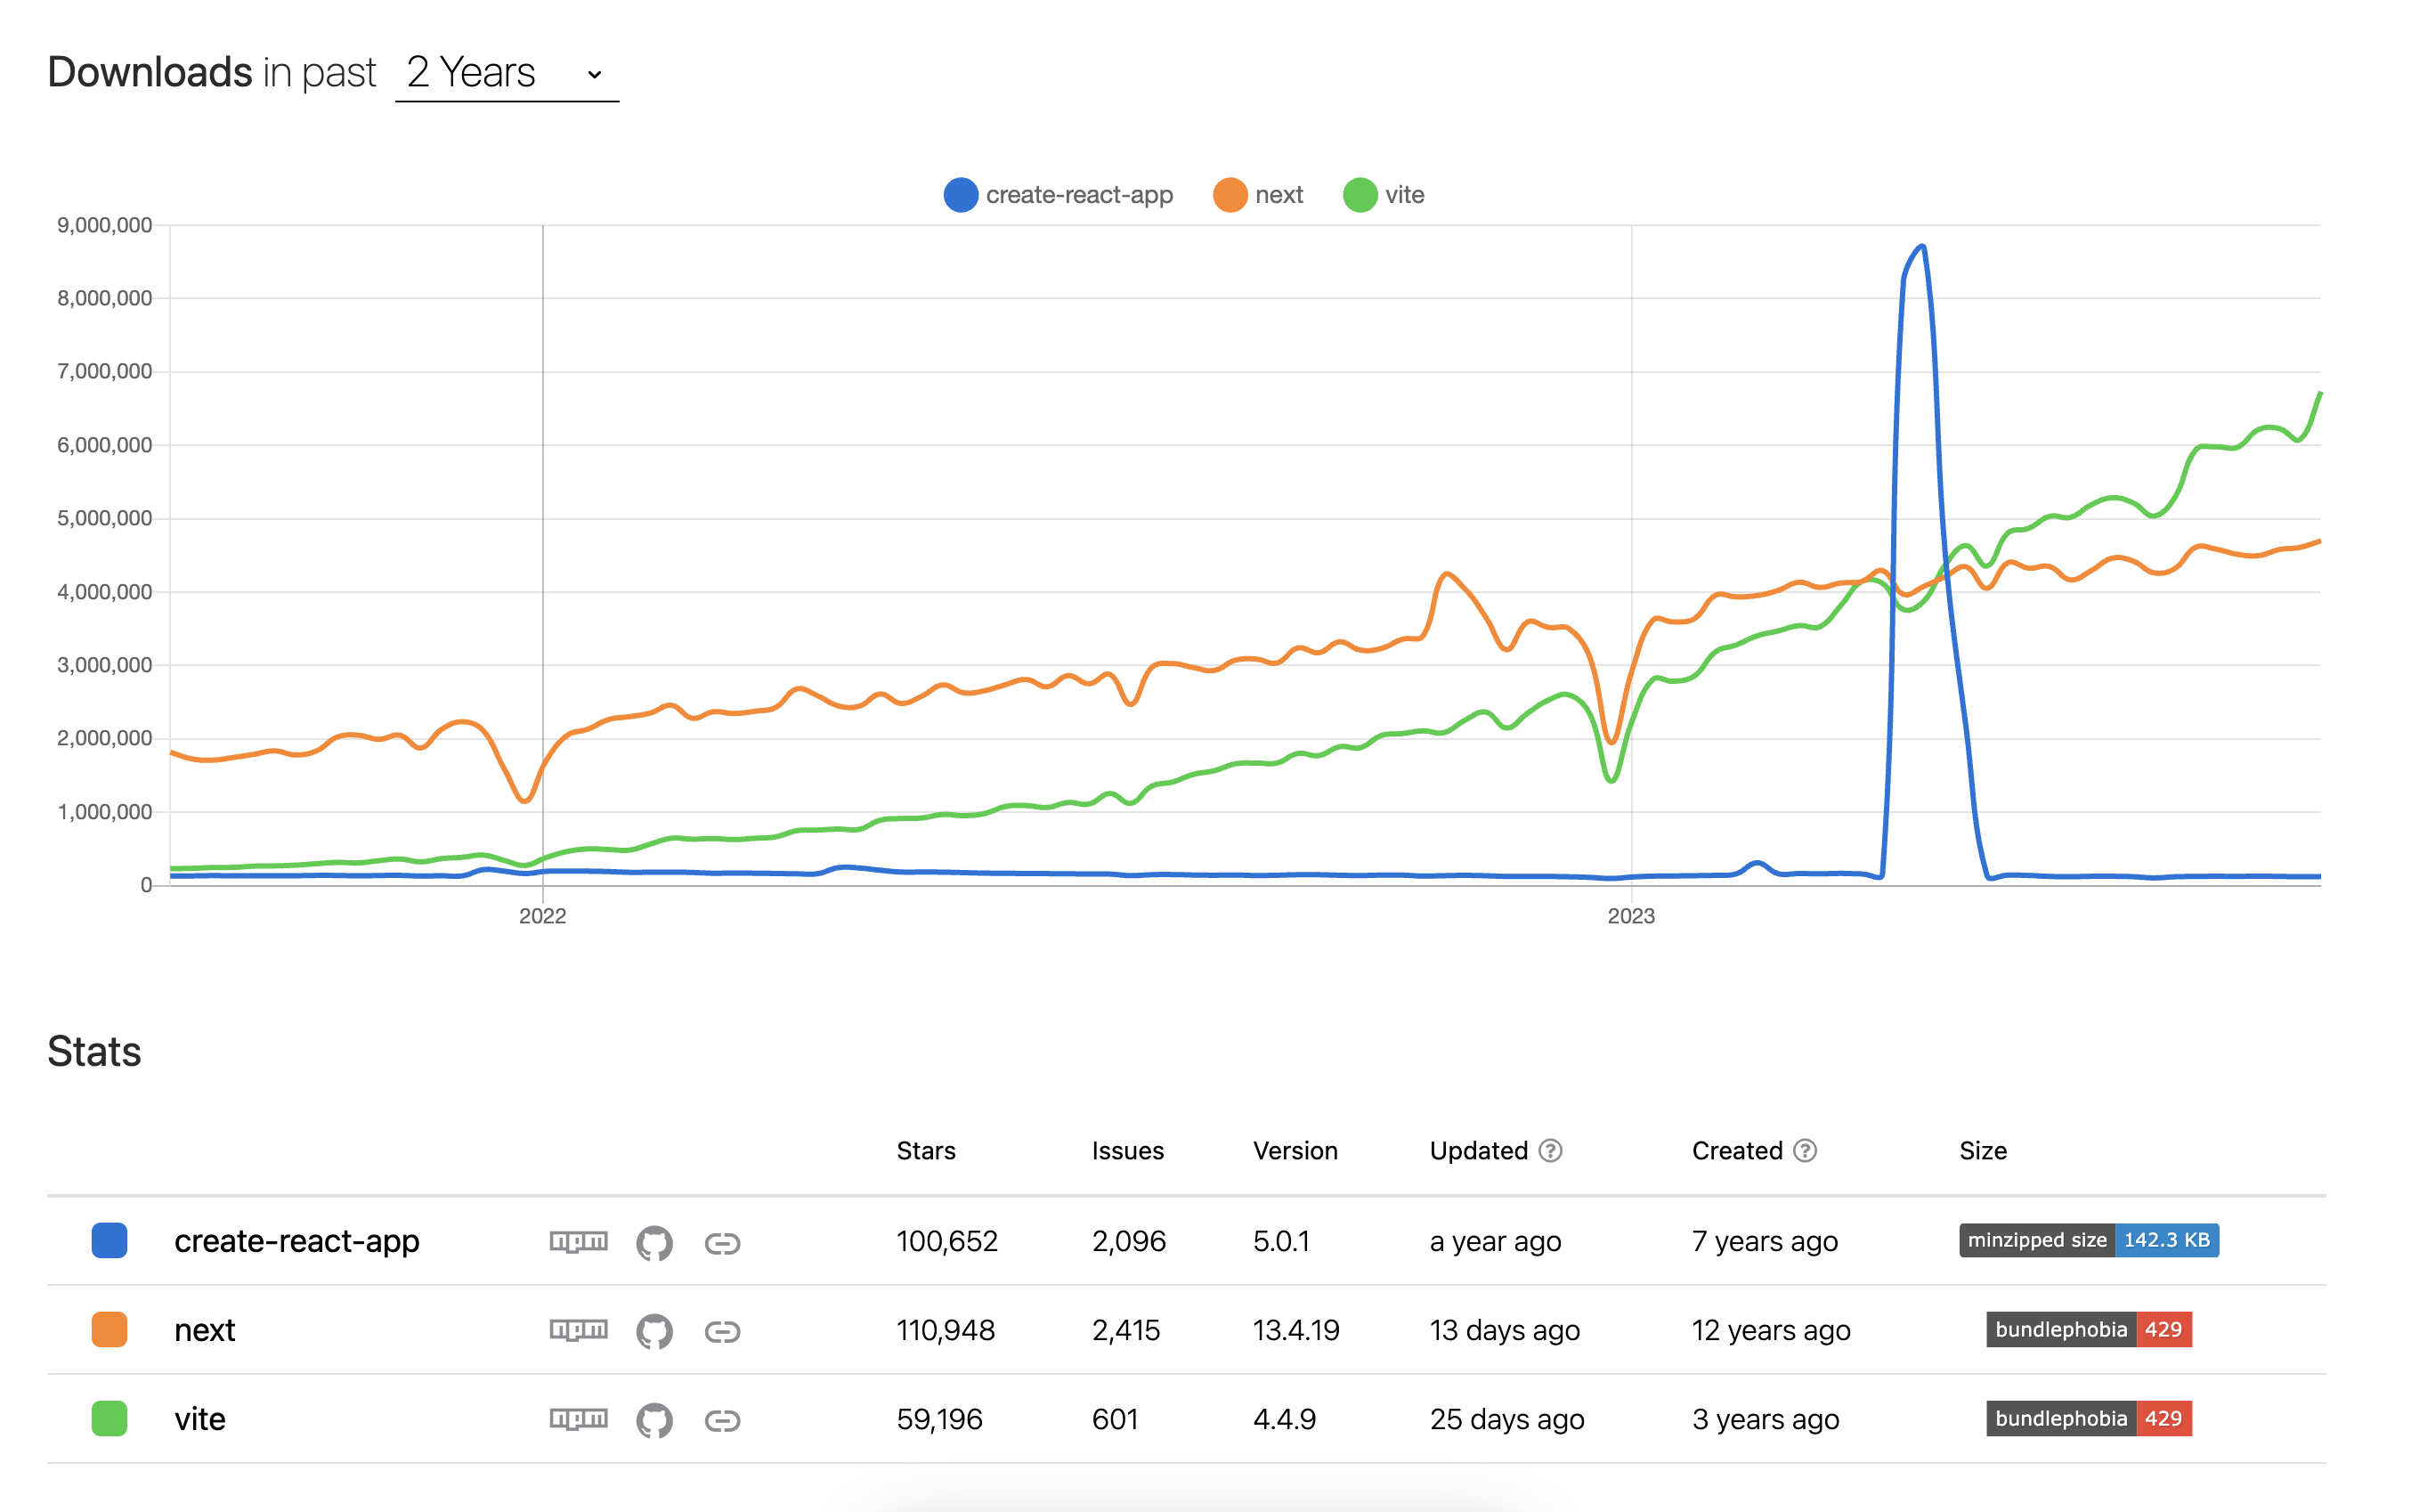The image size is (2411, 1512).
Task: Open the 2 Years period dropdown
Action: 506,74
